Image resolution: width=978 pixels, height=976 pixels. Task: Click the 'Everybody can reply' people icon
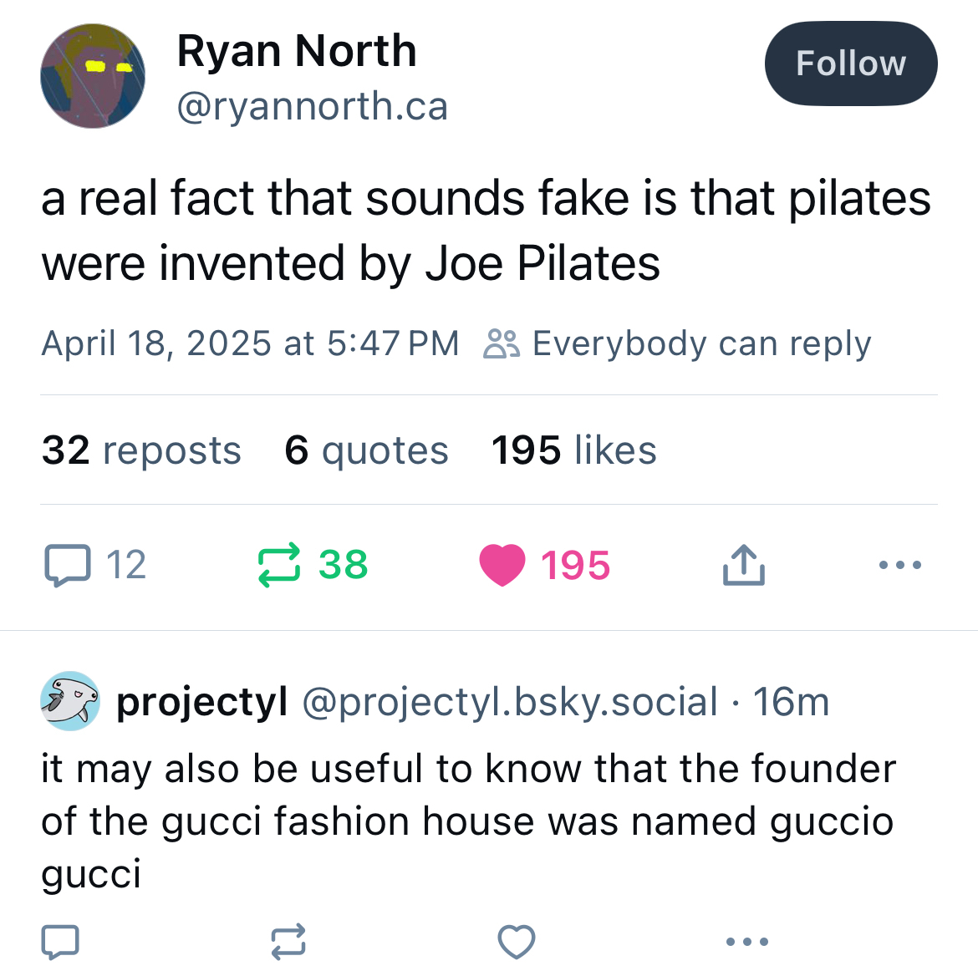point(502,343)
